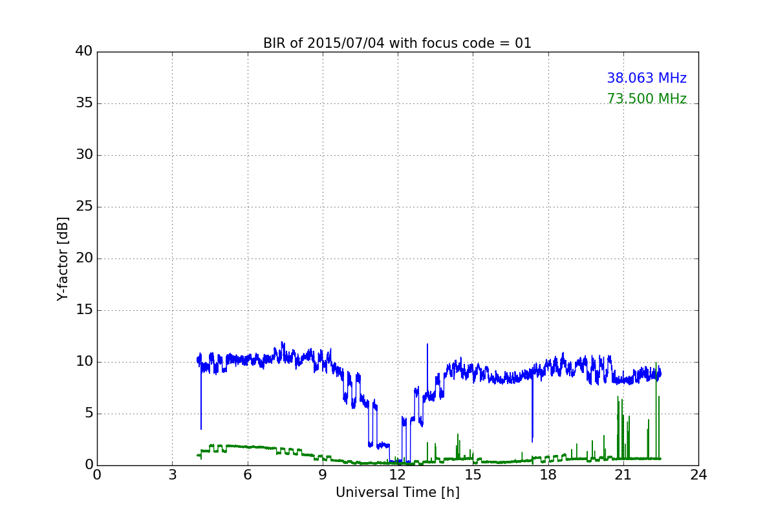
Task: Click the y-axis tick label '5'
Action: click(88, 414)
